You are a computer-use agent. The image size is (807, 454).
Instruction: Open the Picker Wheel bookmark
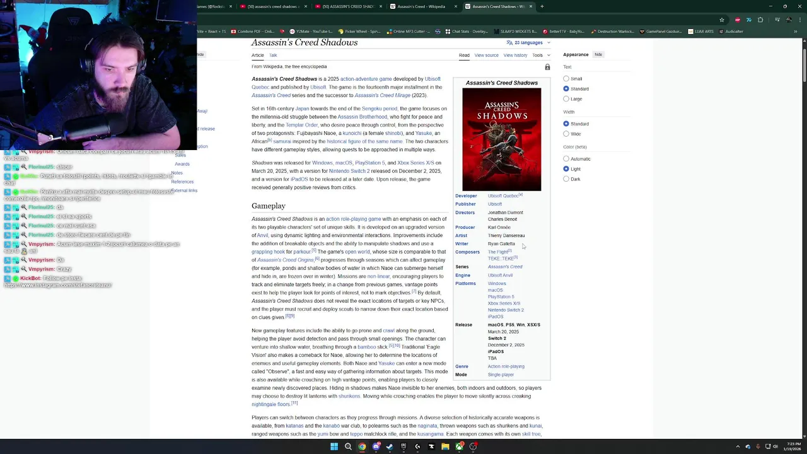[x=359, y=32]
